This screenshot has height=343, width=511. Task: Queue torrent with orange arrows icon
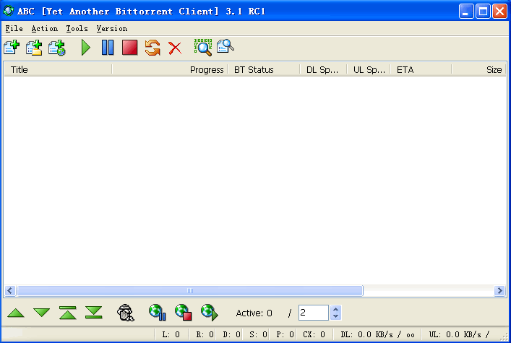[x=153, y=48]
